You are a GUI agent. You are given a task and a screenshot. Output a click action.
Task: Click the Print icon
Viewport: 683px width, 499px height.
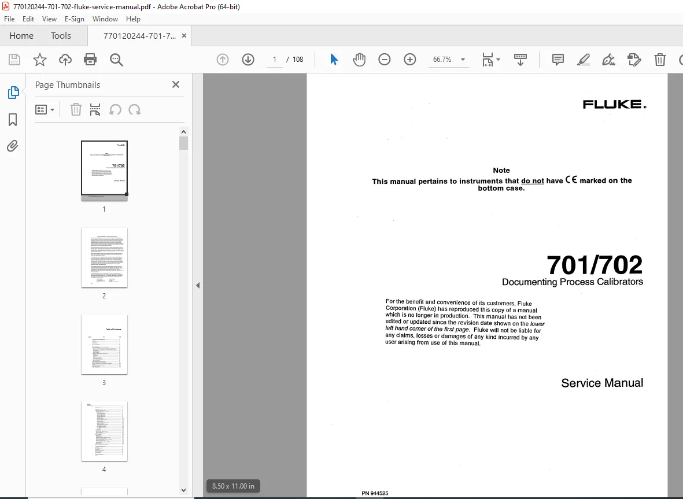click(90, 60)
